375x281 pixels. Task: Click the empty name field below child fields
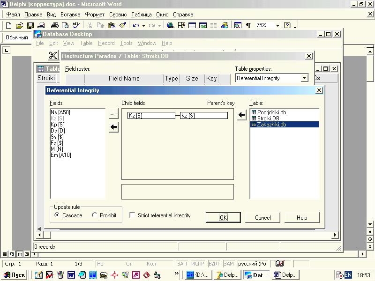click(178, 192)
